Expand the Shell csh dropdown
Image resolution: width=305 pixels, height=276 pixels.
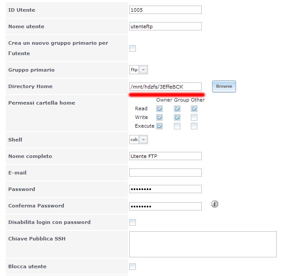tap(143, 140)
